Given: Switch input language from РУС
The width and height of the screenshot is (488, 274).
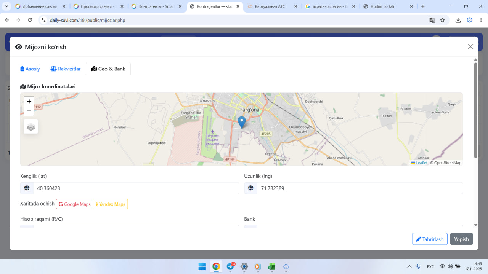Looking at the screenshot, I should 430,266.
